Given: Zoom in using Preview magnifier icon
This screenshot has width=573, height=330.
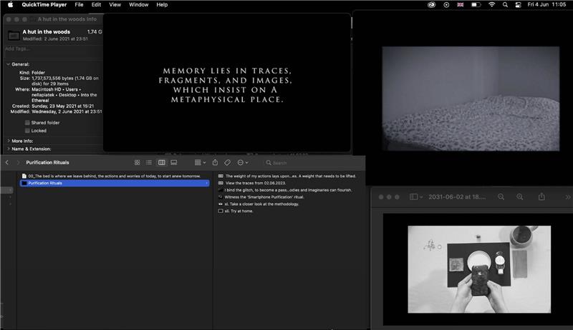Looking at the screenshot, I should pyautogui.click(x=521, y=196).
